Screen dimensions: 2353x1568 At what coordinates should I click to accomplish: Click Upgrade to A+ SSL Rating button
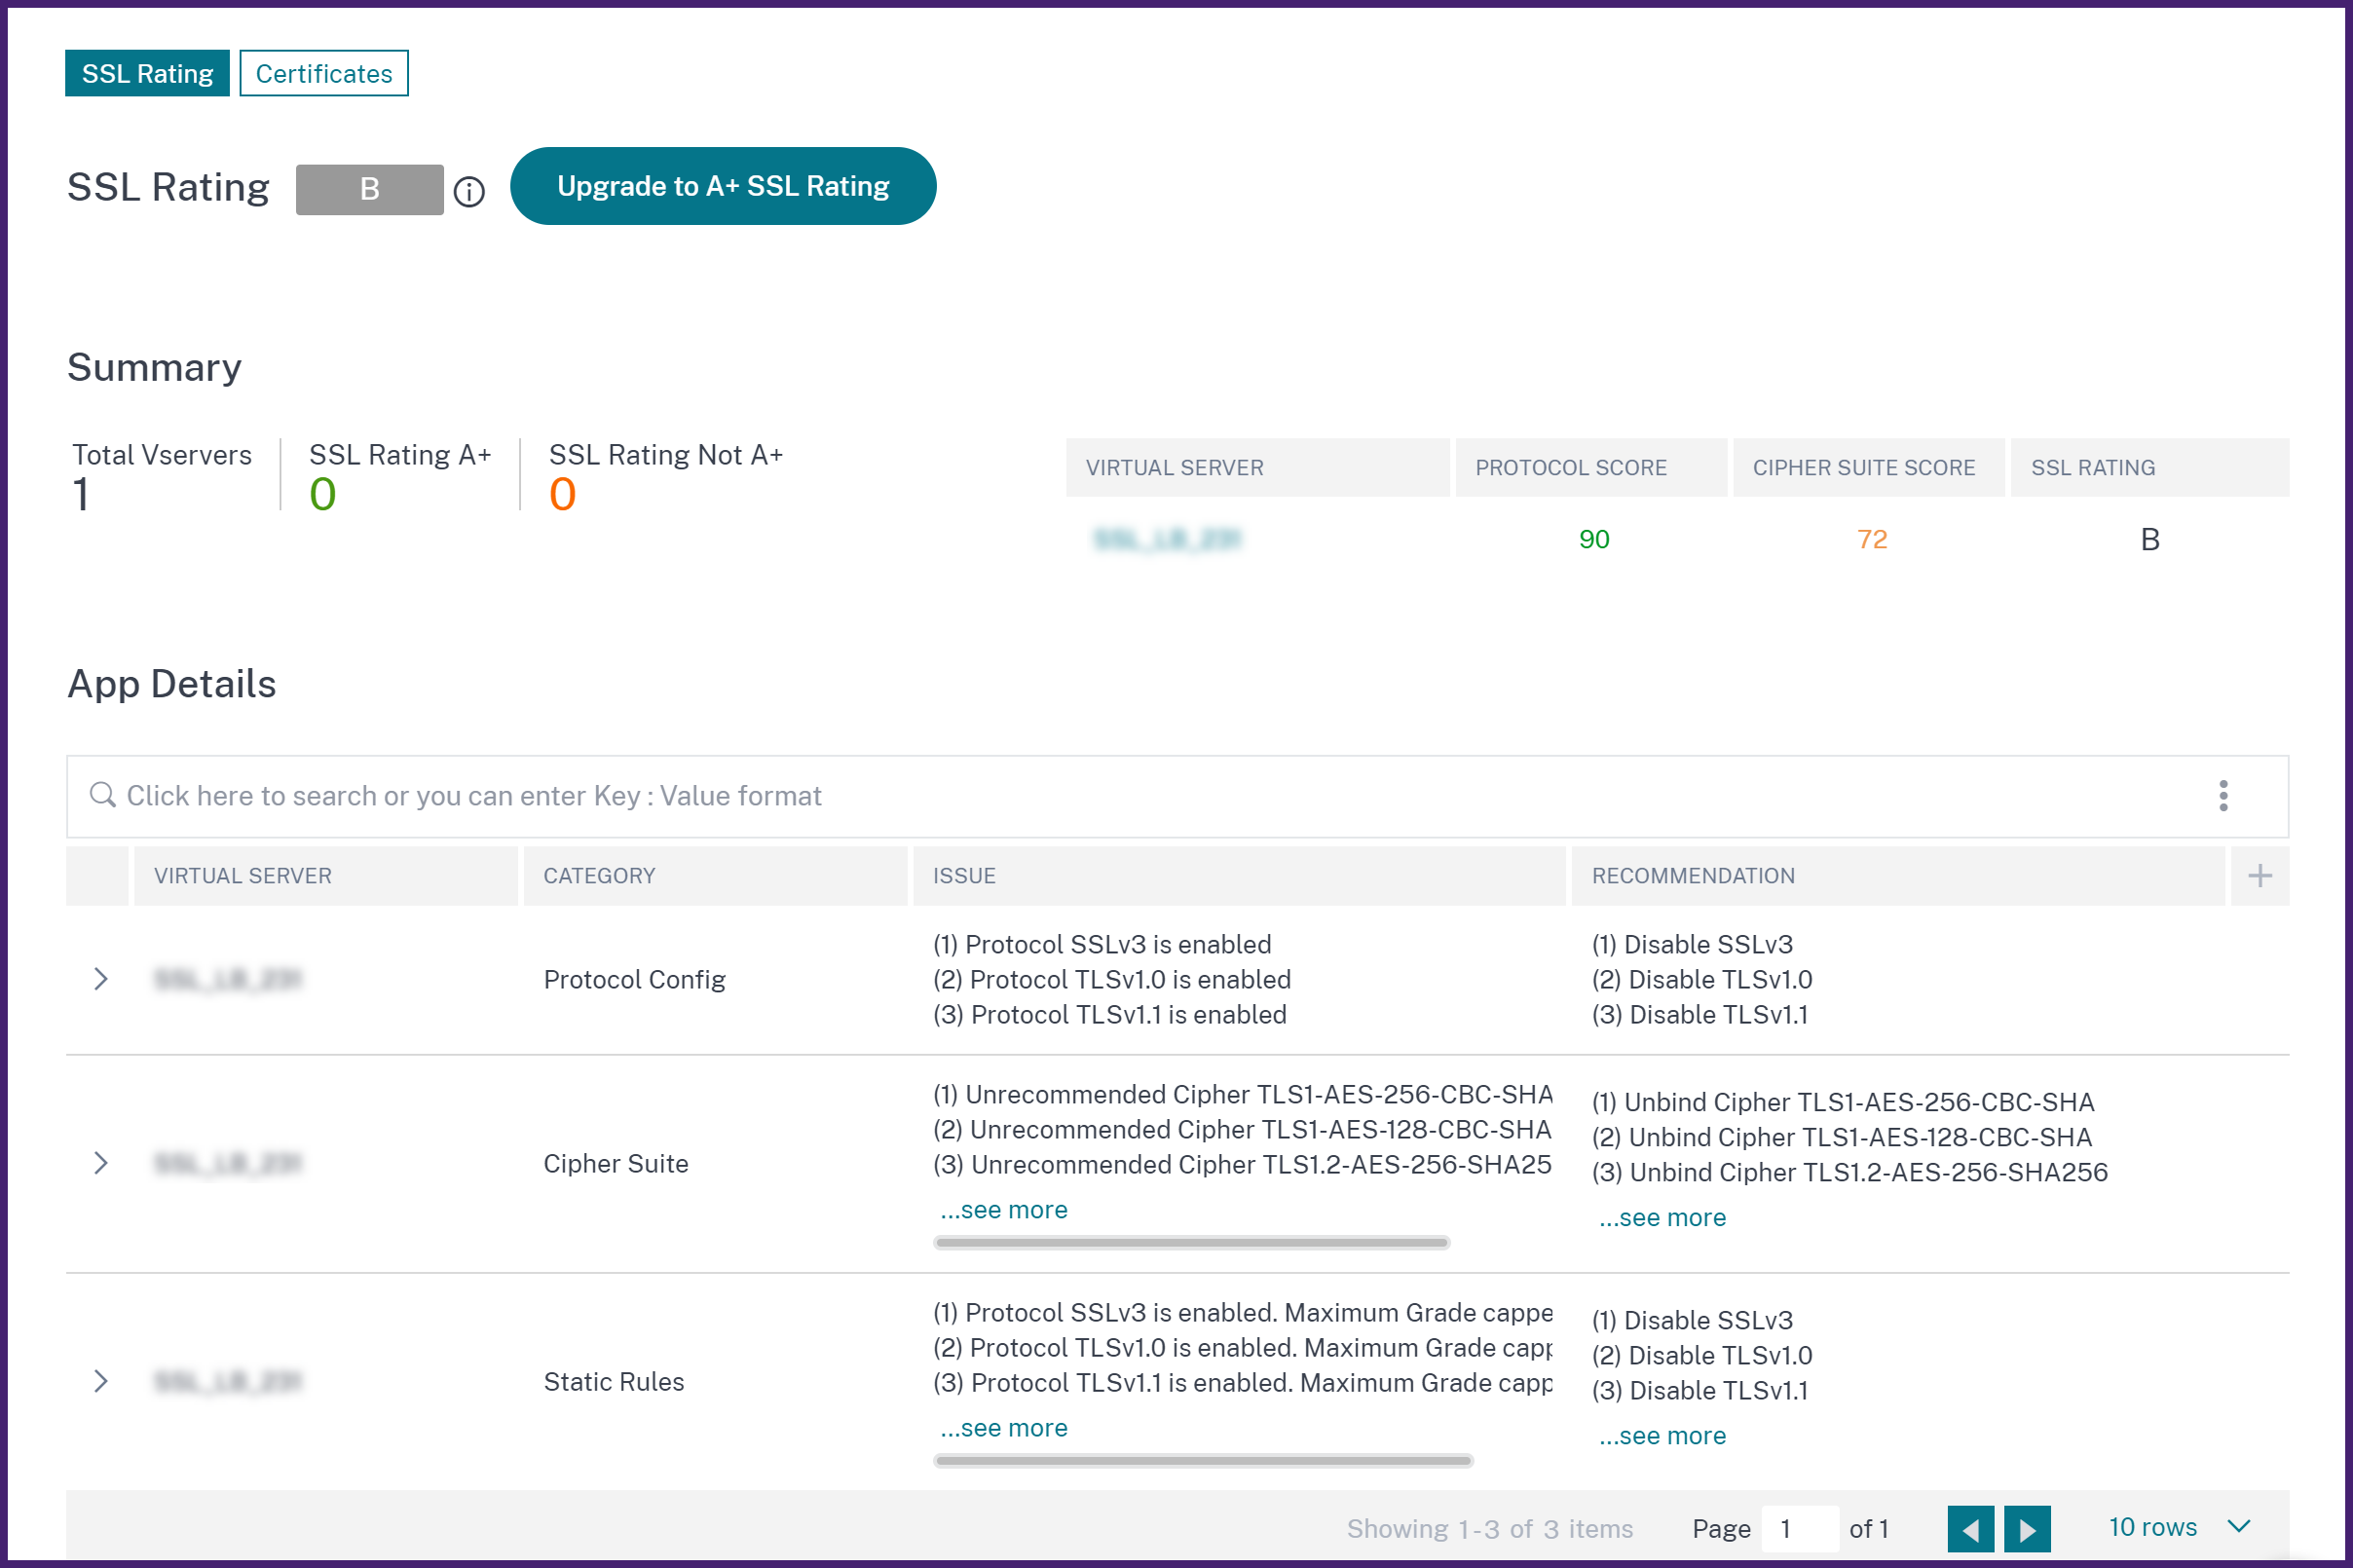(723, 186)
